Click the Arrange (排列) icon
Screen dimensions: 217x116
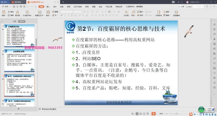(x=138, y=15)
